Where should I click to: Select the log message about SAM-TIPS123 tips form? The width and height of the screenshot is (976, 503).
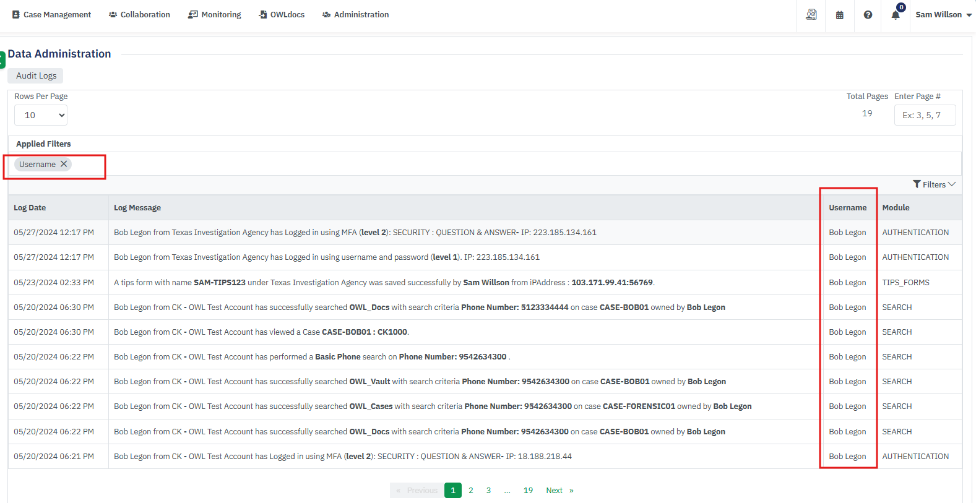[384, 283]
